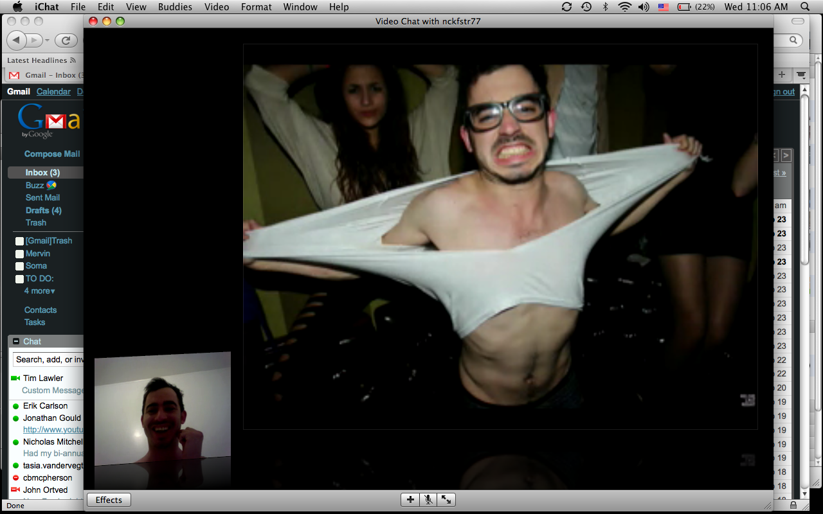Image resolution: width=823 pixels, height=514 pixels.
Task: Open the Trash folder
Action: coord(35,223)
